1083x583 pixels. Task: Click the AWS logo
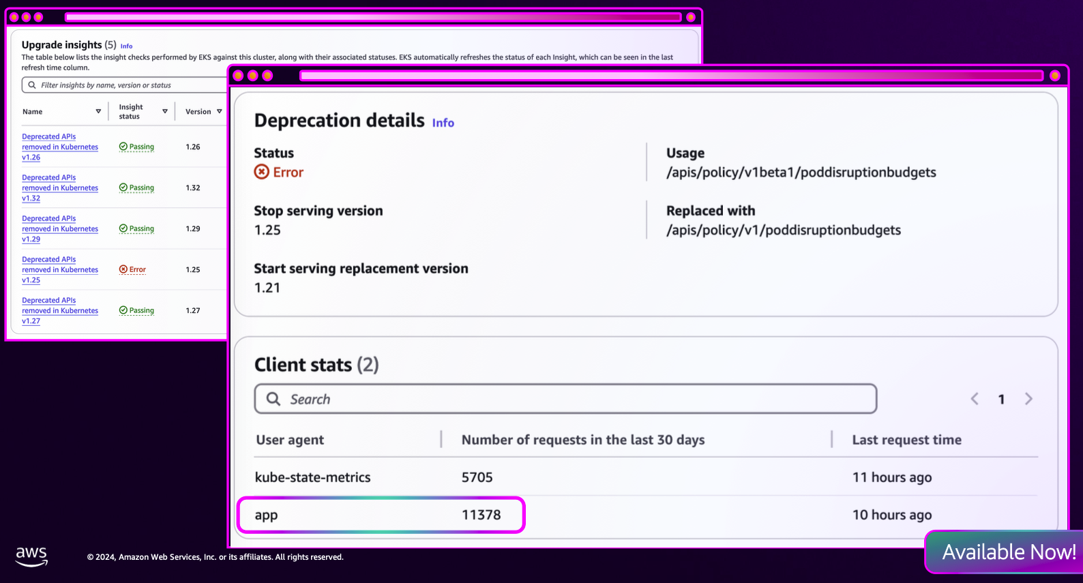point(31,556)
